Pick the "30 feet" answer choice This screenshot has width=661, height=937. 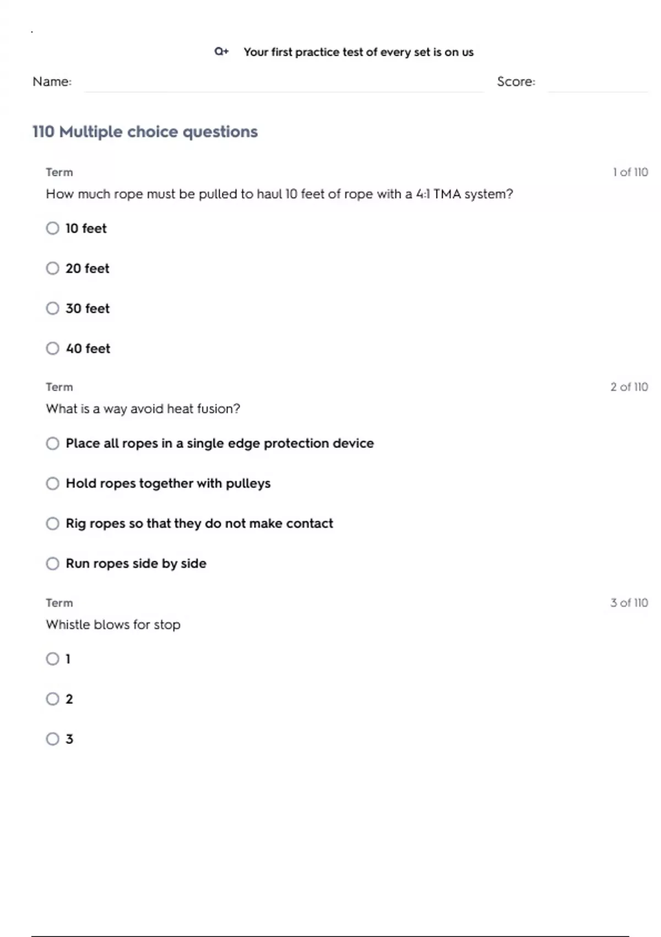coord(52,309)
